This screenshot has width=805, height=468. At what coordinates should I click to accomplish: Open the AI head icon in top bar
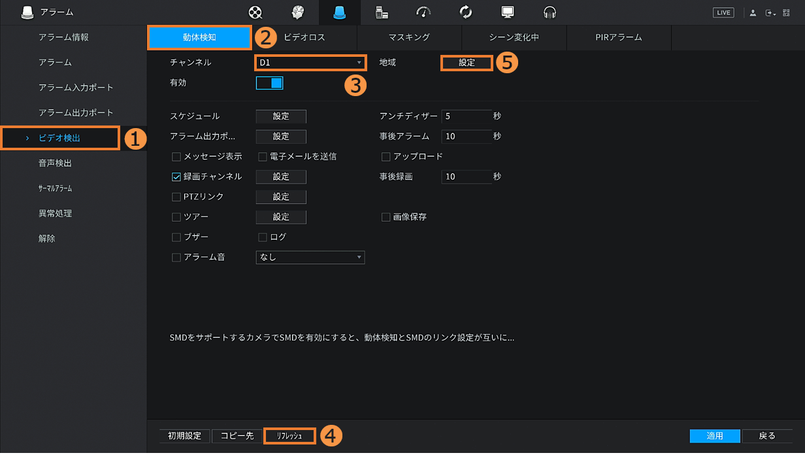click(298, 12)
